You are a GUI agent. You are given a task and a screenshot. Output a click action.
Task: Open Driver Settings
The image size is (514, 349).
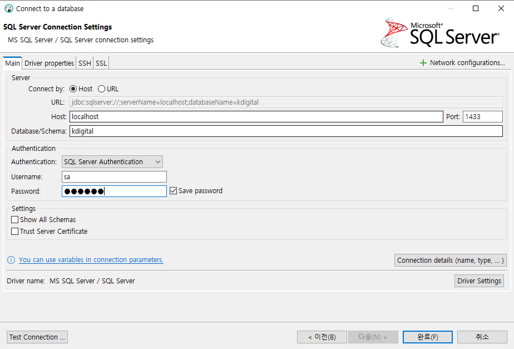(479, 281)
